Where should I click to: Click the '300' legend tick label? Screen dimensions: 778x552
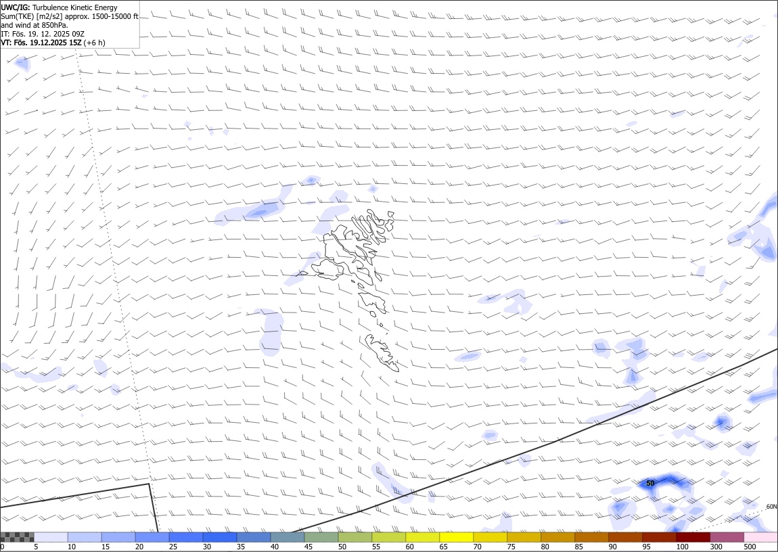(x=716, y=547)
